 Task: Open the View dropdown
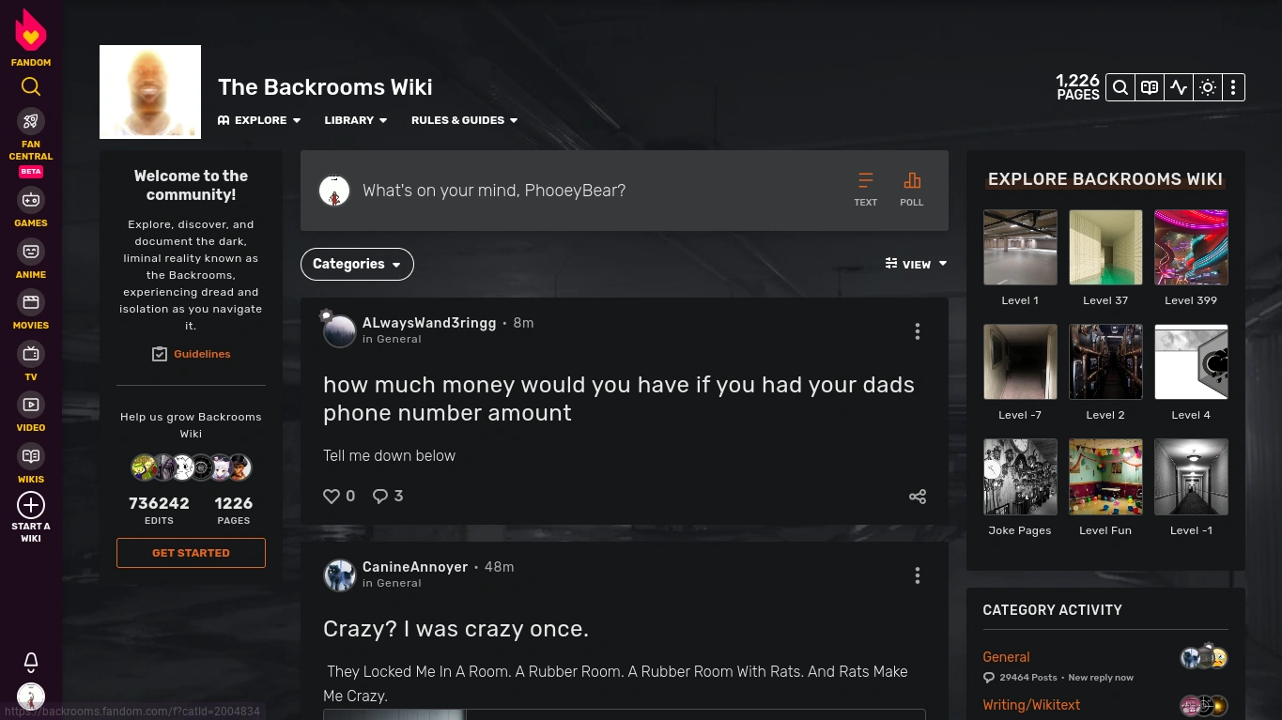point(916,264)
